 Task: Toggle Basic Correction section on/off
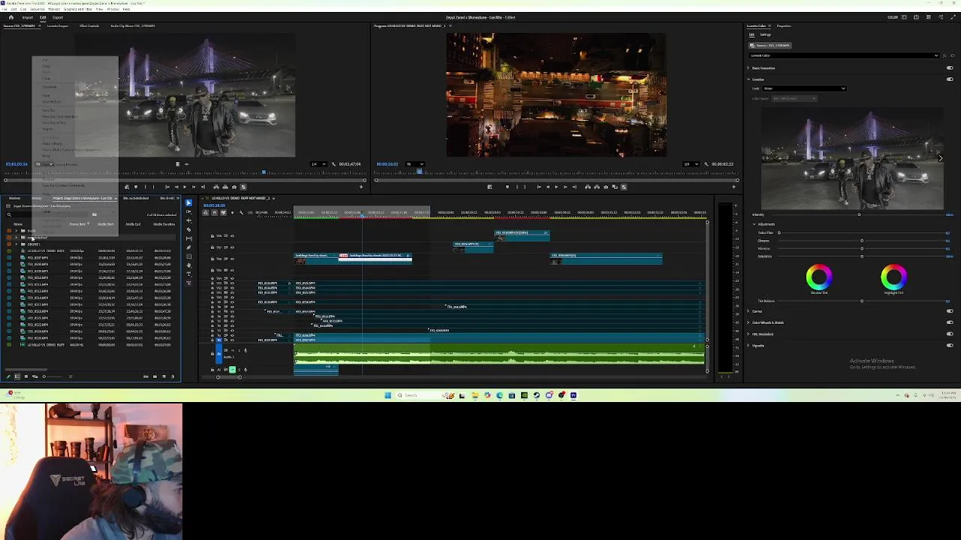click(950, 68)
